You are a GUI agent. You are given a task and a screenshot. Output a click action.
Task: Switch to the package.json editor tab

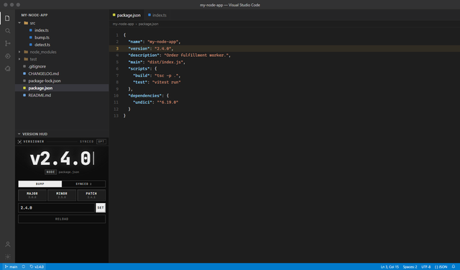[126, 15]
